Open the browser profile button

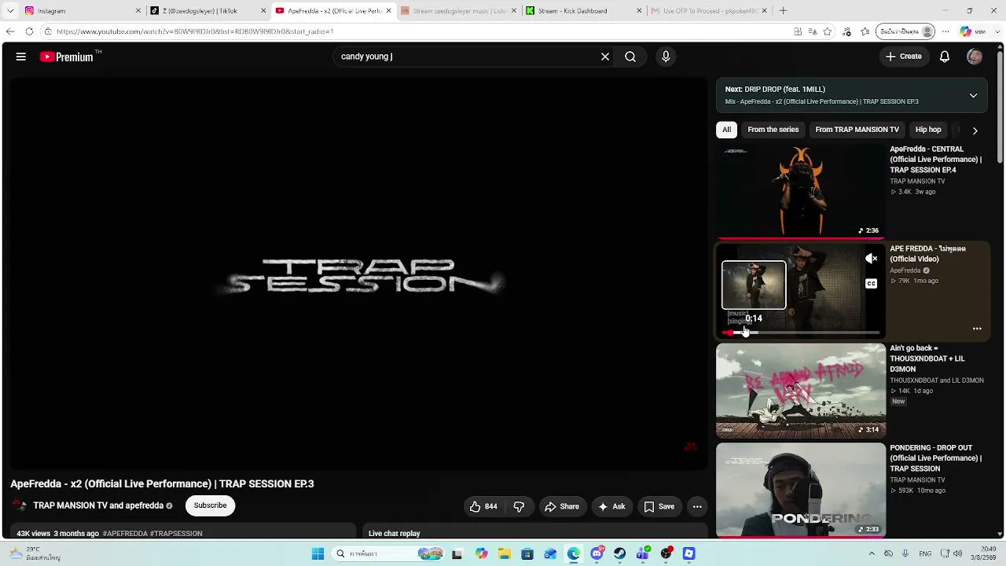(x=906, y=31)
